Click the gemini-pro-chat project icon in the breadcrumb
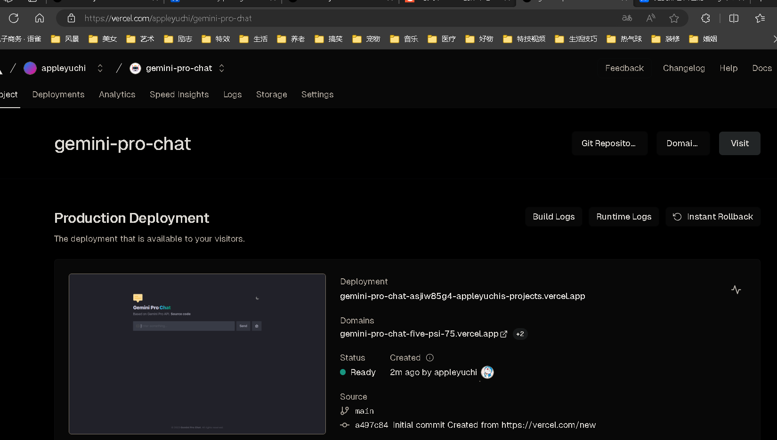The width and height of the screenshot is (777, 440). pyautogui.click(x=135, y=68)
